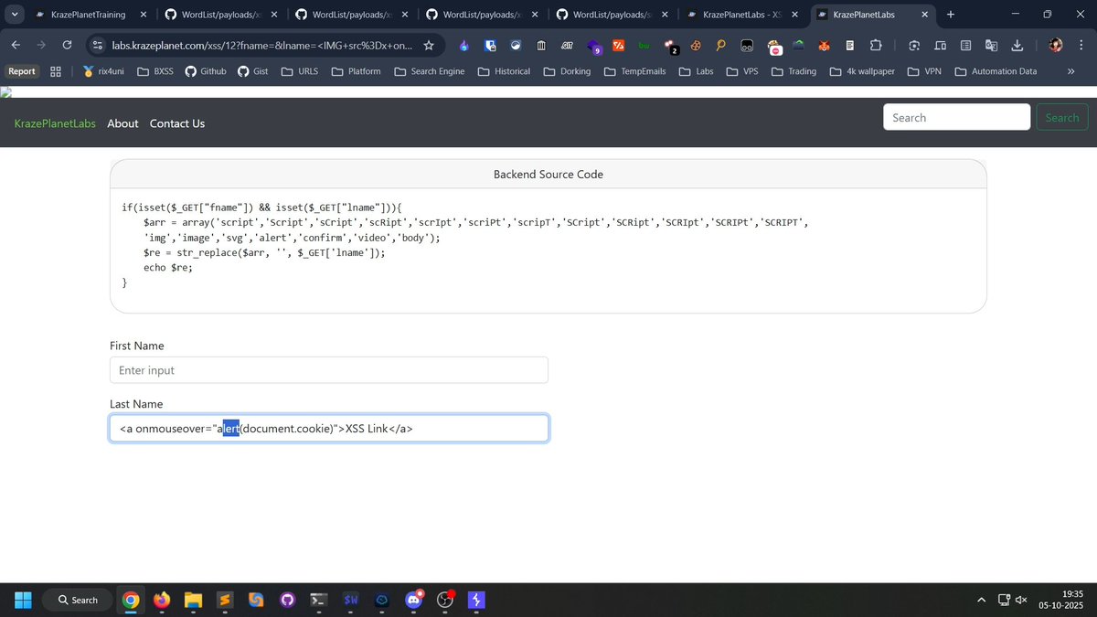The image size is (1097, 617).
Task: Show hidden system tray icons chevron
Action: coord(982,600)
